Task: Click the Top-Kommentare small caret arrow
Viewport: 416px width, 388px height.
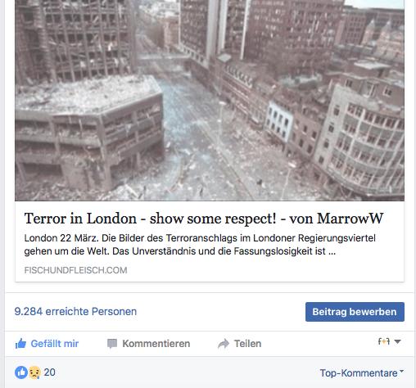Action: [x=401, y=371]
